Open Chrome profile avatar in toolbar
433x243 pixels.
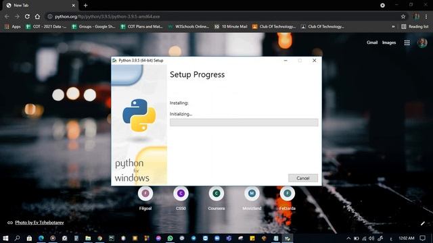pos(417,16)
